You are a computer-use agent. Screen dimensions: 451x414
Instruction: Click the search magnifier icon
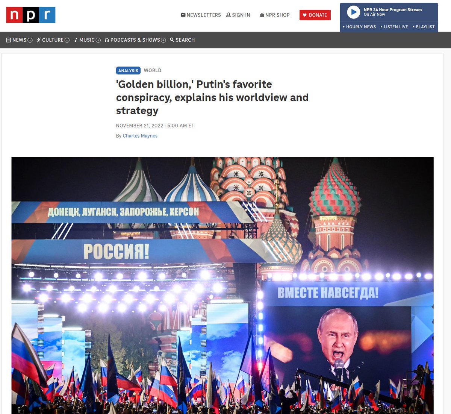tap(172, 40)
